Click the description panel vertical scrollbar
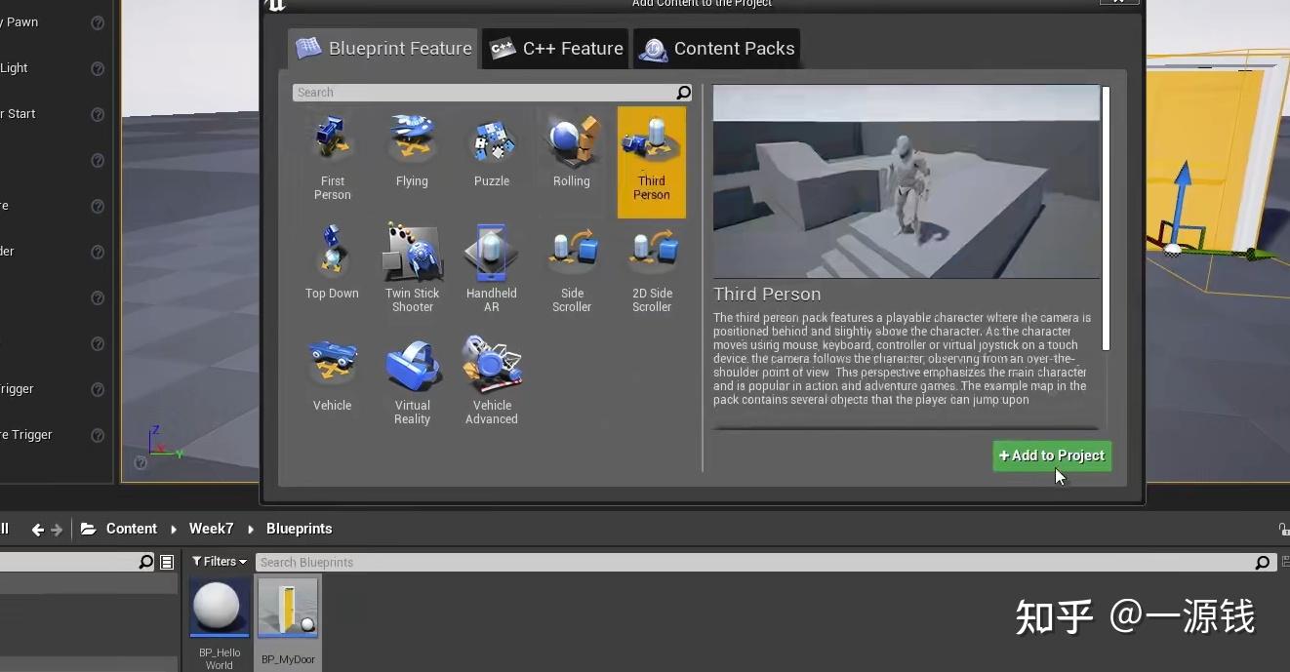The height and width of the screenshot is (672, 1290). pyautogui.click(x=1106, y=218)
